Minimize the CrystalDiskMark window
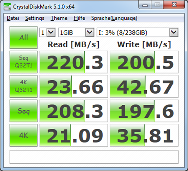Image resolution: width=188 pixels, height=171 pixels. click(x=145, y=5)
